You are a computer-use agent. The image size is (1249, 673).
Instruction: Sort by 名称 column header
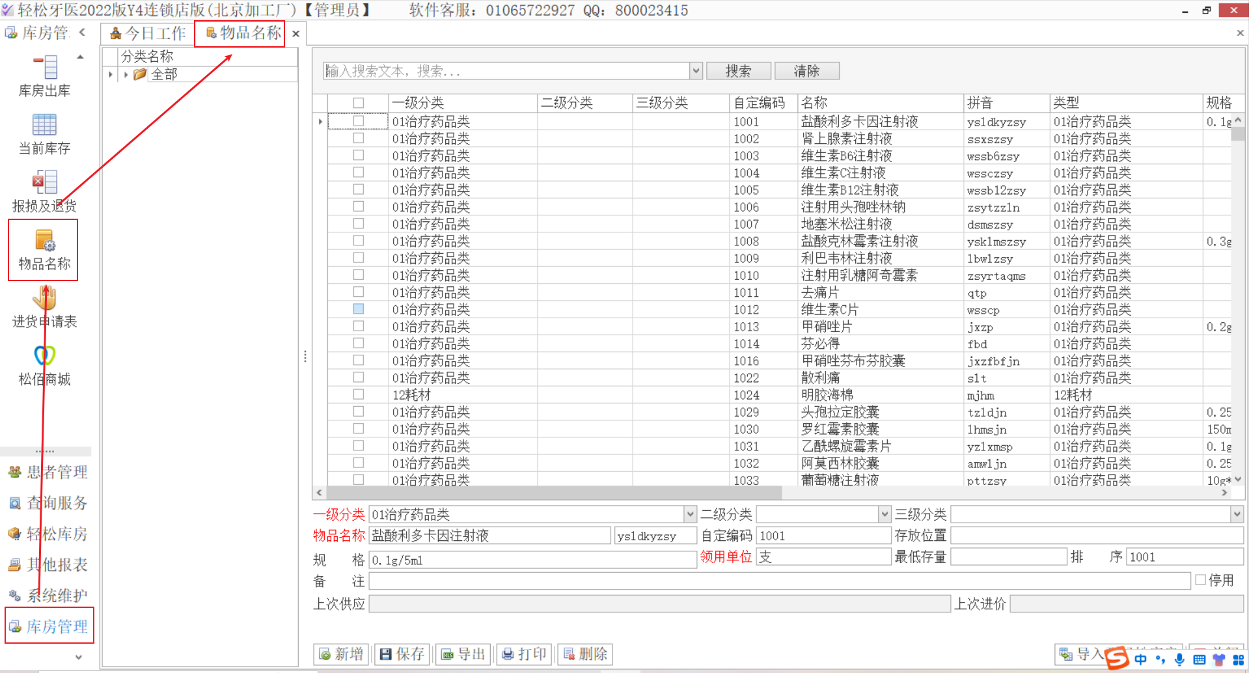tap(880, 103)
